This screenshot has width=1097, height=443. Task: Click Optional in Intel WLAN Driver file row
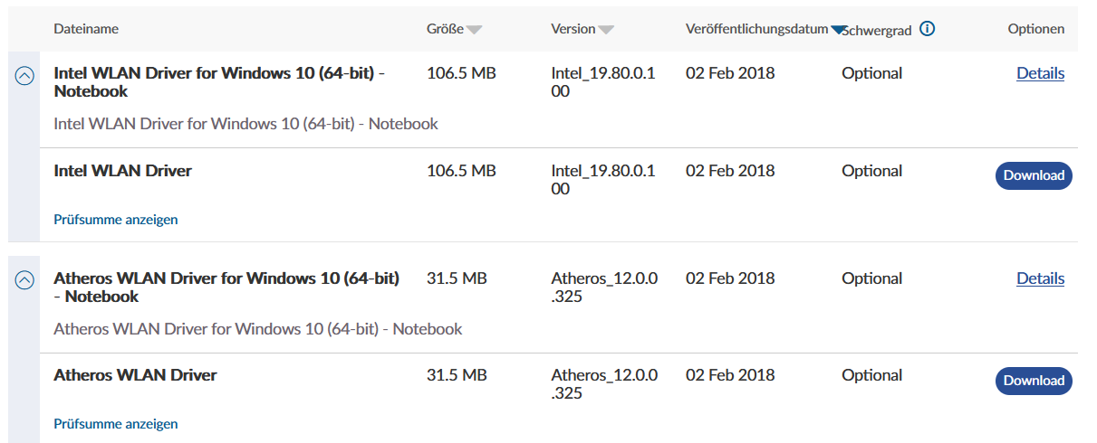(x=871, y=171)
